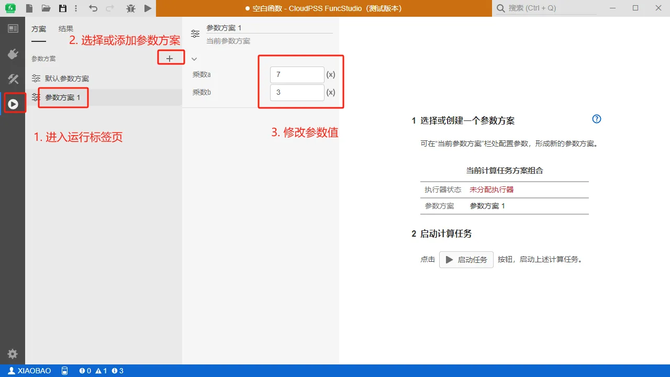Toggle expression mode (x) for 乘数b
The image size is (670, 377).
330,93
